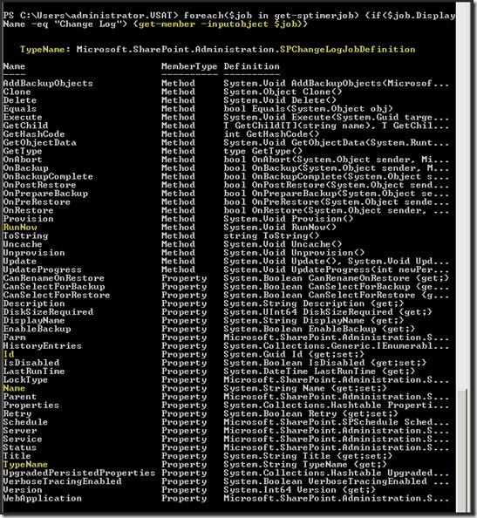Click the Id property name
This screenshot has height=518, width=477.
(9, 354)
